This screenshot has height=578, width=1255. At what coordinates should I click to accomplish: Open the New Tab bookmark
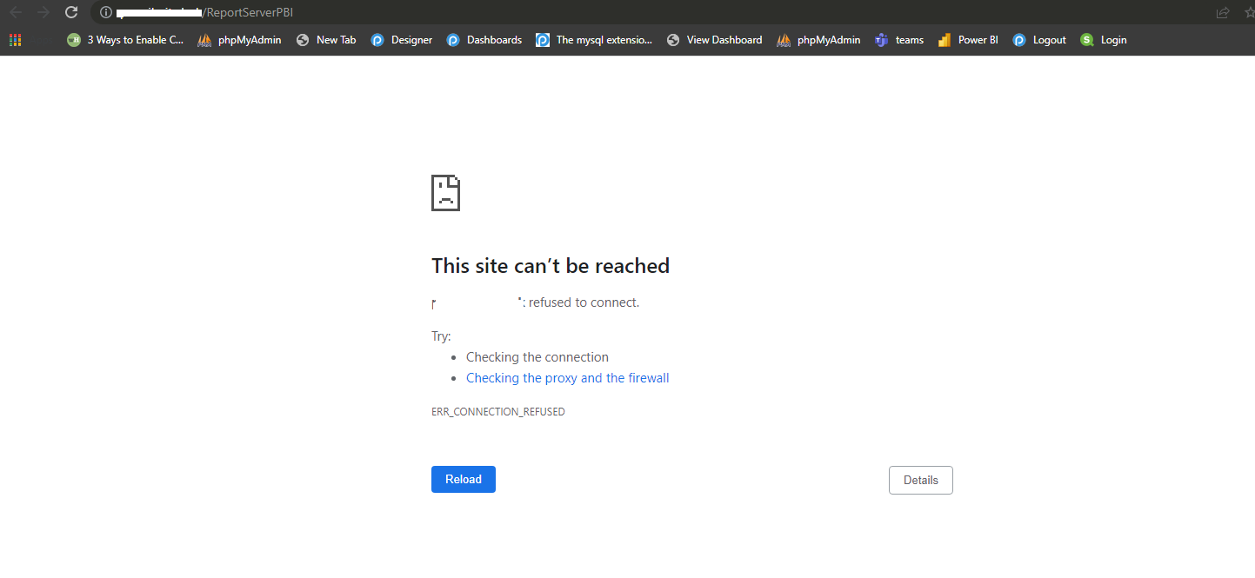(x=326, y=40)
